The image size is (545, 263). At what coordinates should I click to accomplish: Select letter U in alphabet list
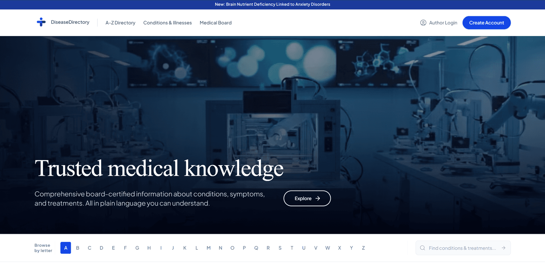pyautogui.click(x=304, y=248)
